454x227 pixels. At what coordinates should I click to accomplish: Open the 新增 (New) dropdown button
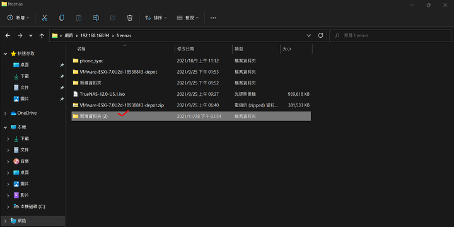coord(18,18)
